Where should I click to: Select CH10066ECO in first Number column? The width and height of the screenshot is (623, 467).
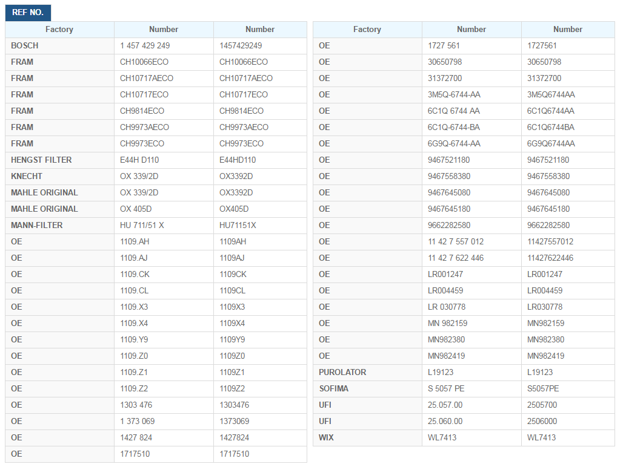(144, 62)
